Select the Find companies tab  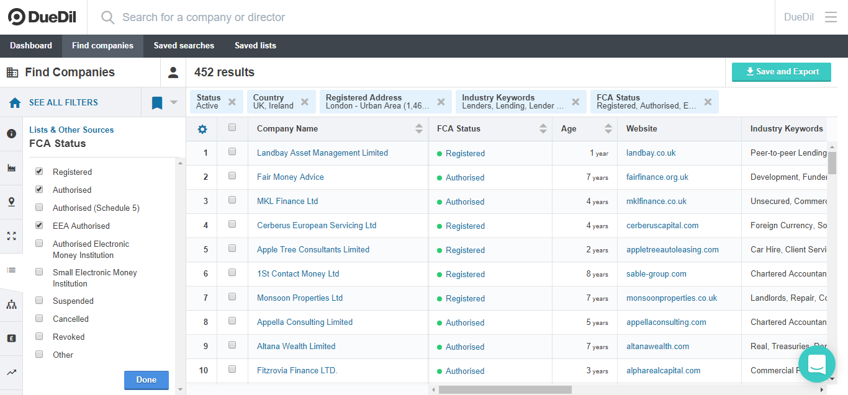pos(102,46)
